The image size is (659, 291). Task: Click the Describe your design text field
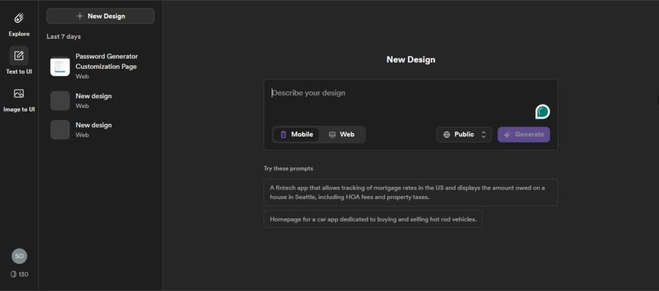(399, 93)
